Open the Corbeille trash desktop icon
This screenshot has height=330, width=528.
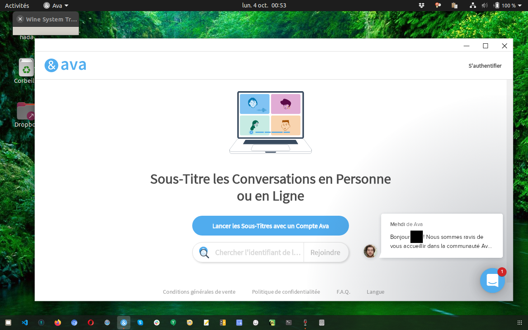tap(26, 71)
